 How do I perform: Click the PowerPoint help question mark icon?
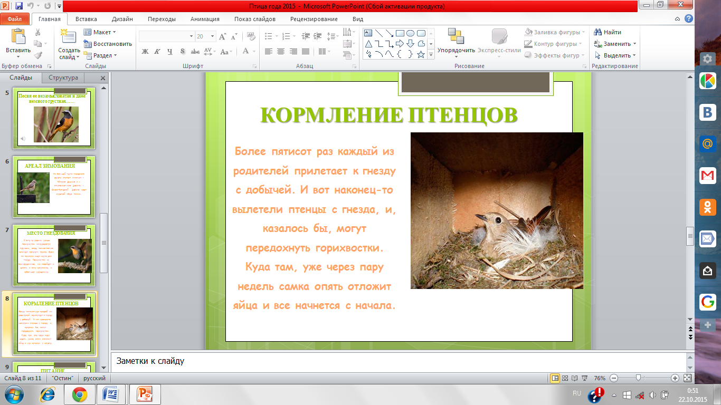click(689, 18)
